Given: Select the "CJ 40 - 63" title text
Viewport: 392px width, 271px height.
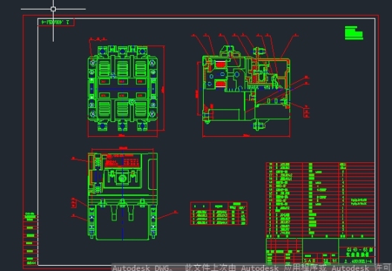Looking at the screenshot, I should (359, 249).
